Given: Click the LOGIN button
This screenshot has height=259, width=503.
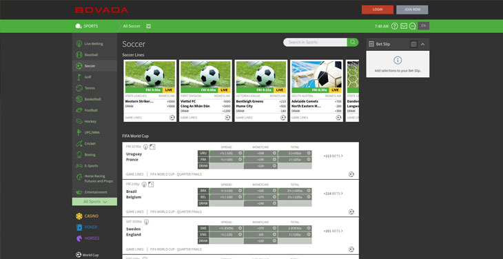Looking at the screenshot, I should (x=378, y=10).
